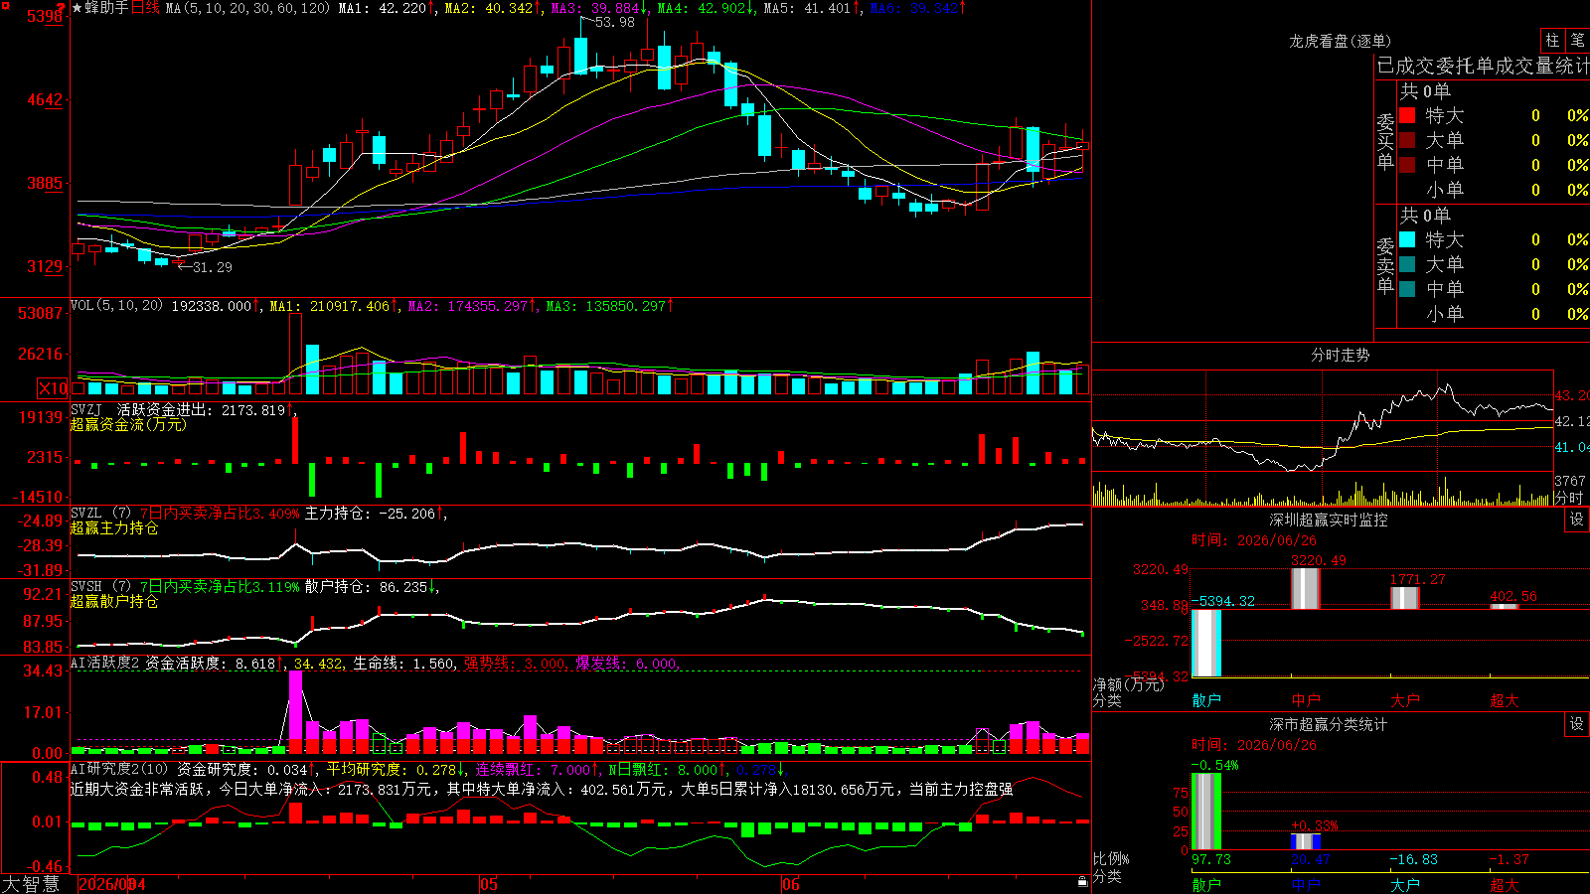Open 设 settings for 深市超赢分类统计
This screenshot has width=1590, height=894.
click(1577, 724)
